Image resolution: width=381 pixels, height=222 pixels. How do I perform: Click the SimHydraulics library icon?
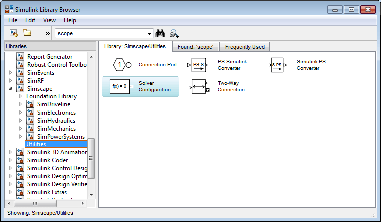[30, 120]
